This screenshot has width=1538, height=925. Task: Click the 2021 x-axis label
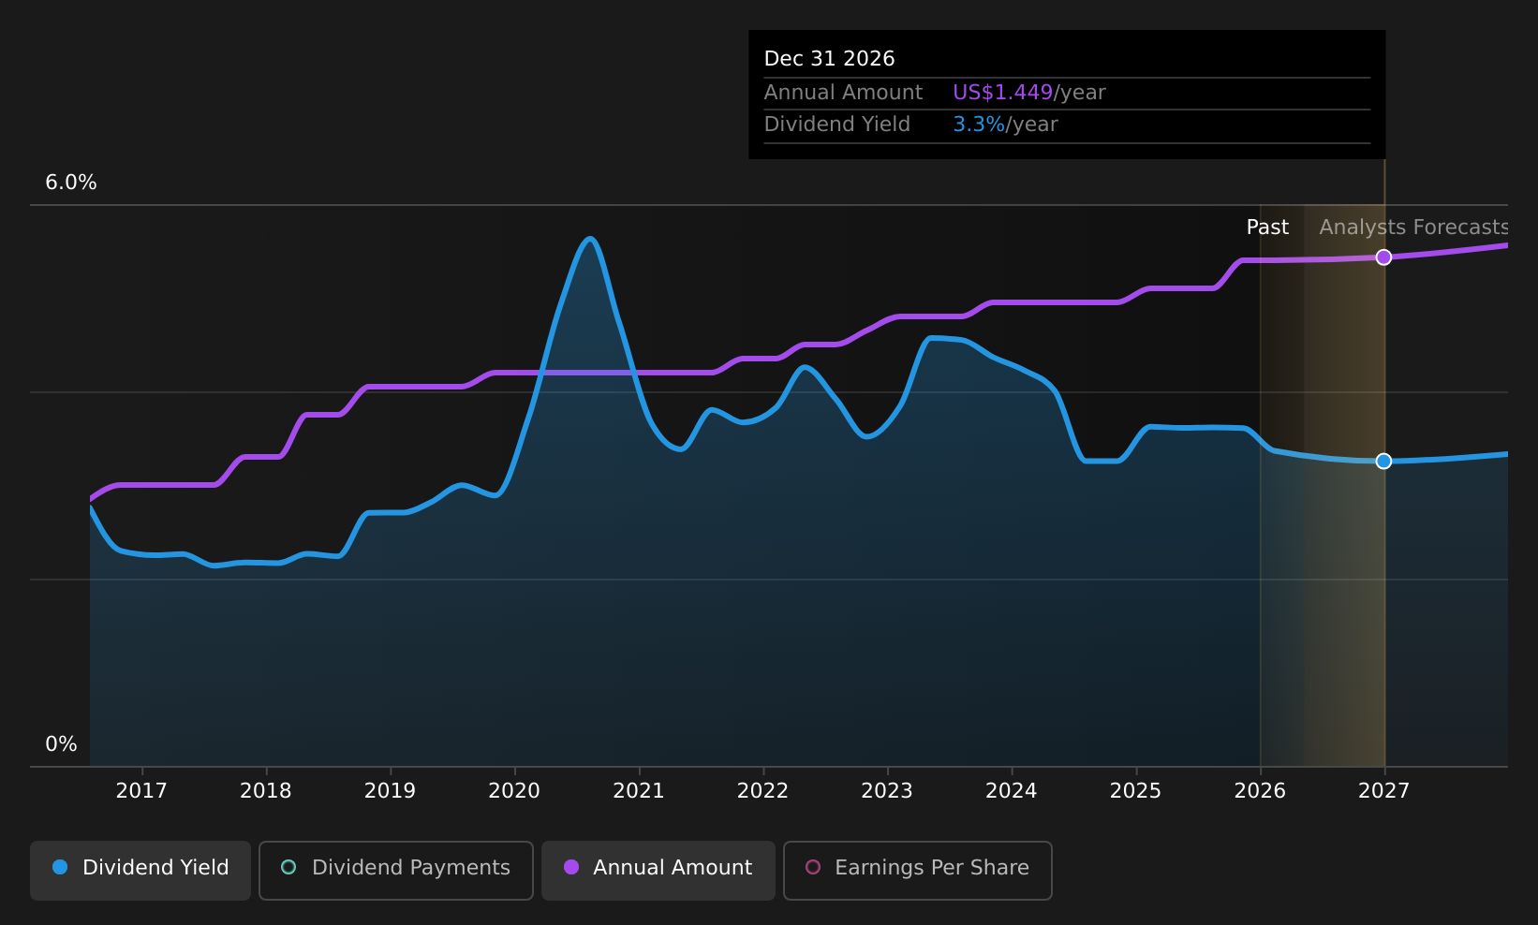[x=639, y=791]
